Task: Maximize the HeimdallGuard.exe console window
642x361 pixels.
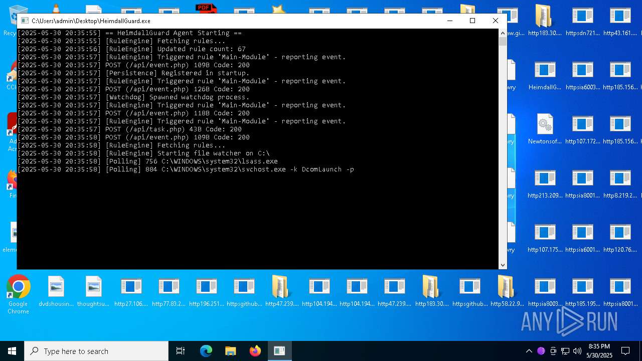Action: (x=472, y=21)
